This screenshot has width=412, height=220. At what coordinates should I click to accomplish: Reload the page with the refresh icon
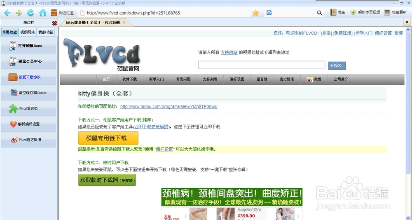(31, 13)
